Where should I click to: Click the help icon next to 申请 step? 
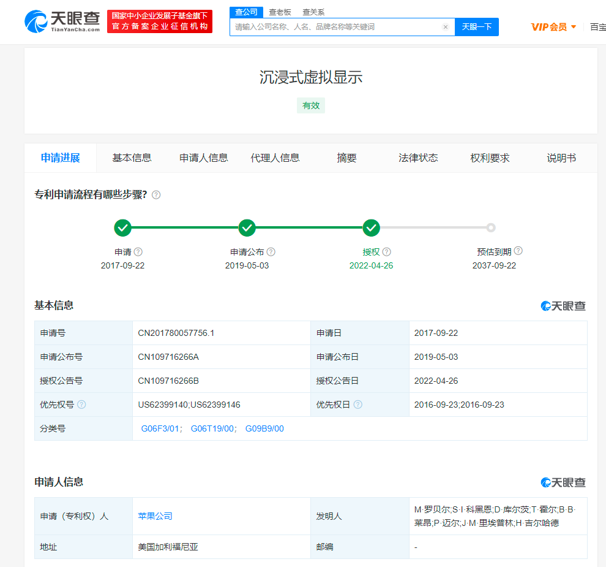tap(138, 252)
